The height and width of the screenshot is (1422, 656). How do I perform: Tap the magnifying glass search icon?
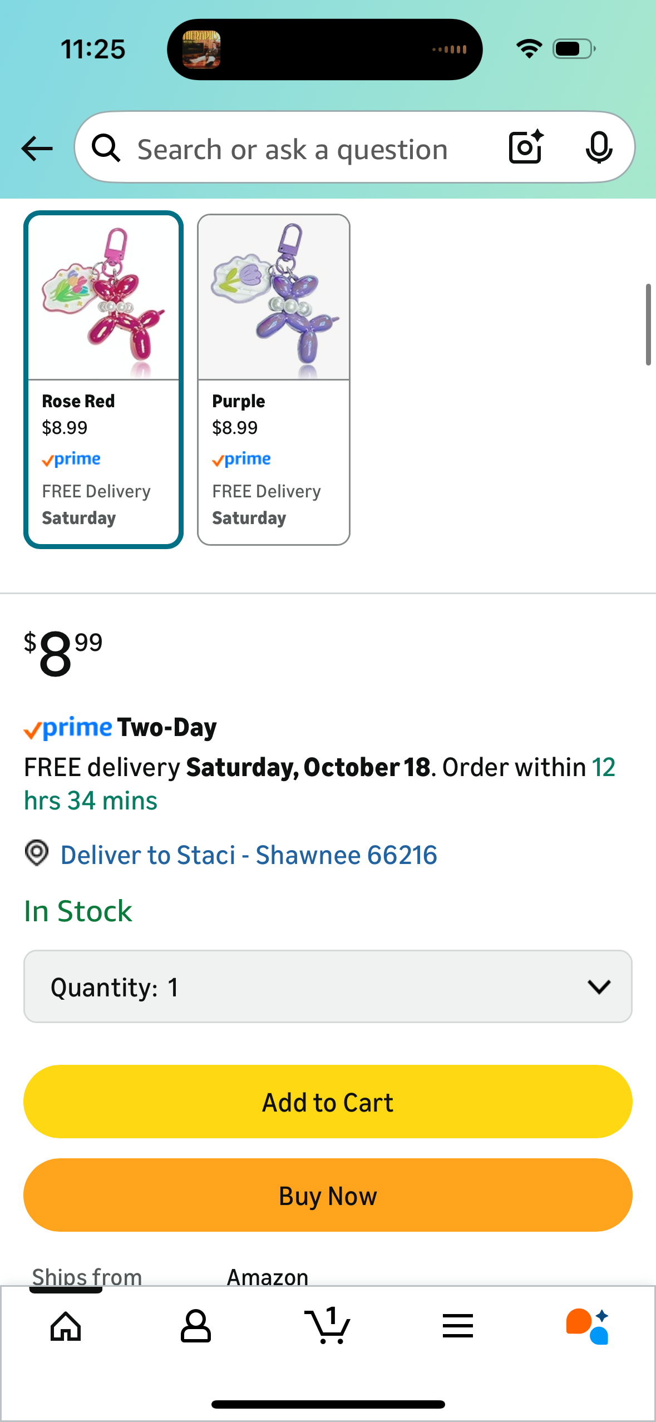106,149
